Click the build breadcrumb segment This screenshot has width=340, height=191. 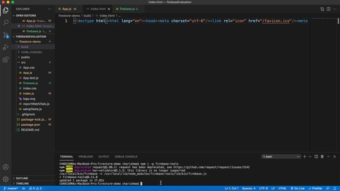coord(87,15)
